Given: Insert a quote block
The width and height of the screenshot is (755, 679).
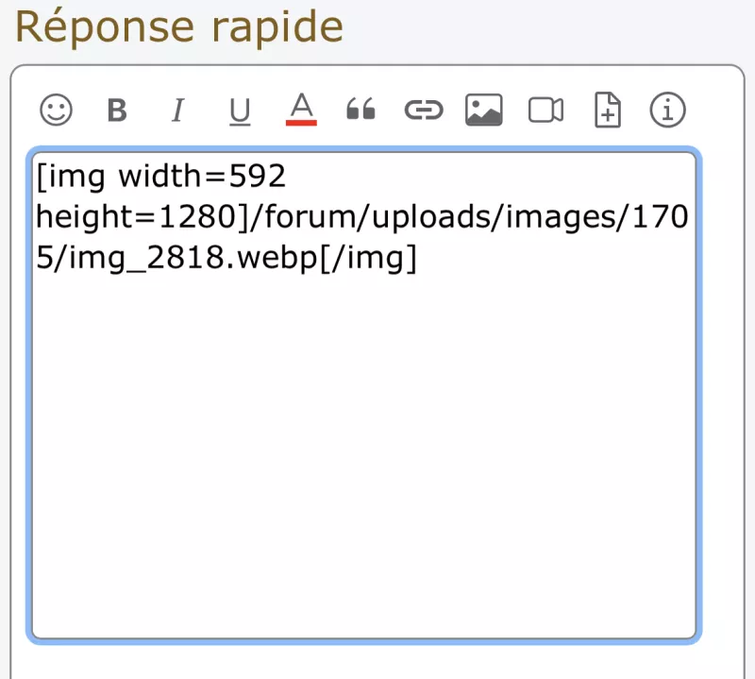Looking at the screenshot, I should pyautogui.click(x=361, y=111).
